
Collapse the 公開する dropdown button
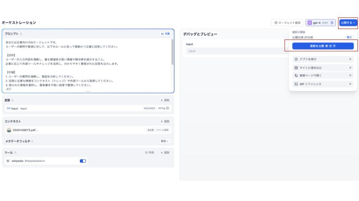point(348,23)
